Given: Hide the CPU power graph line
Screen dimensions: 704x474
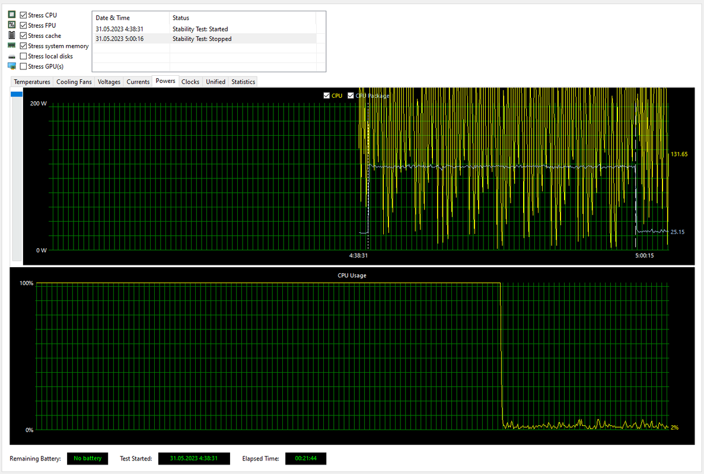Looking at the screenshot, I should (x=326, y=95).
